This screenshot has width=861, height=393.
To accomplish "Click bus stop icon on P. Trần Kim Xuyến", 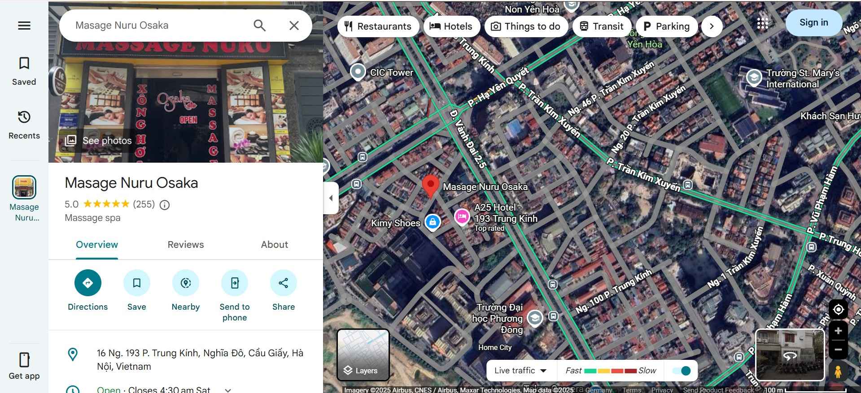I will pyautogui.click(x=688, y=185).
